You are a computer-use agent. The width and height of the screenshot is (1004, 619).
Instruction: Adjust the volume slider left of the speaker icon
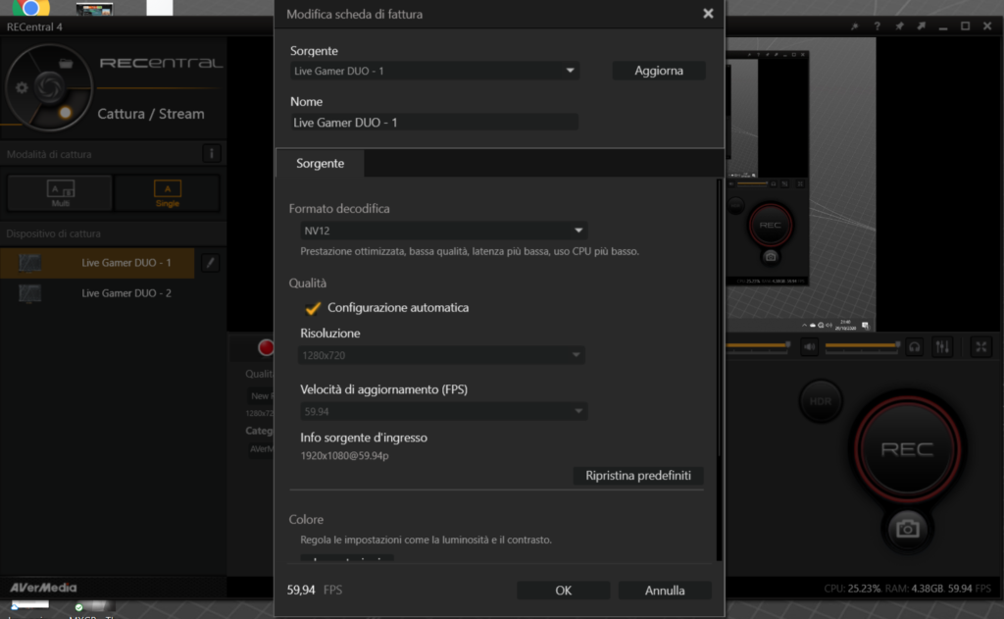(x=758, y=346)
